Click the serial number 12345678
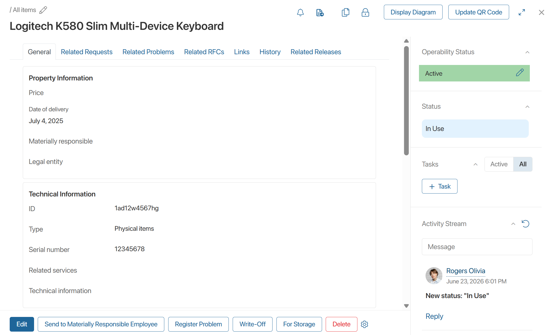The image size is (550, 335). 129,249
